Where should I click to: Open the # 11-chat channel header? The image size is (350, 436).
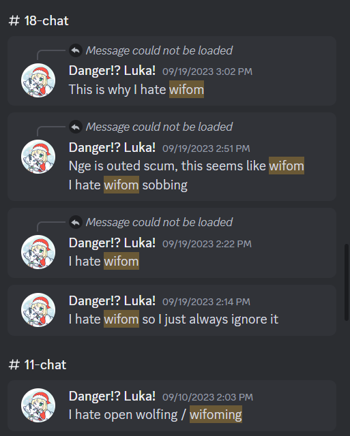pyautogui.click(x=38, y=365)
